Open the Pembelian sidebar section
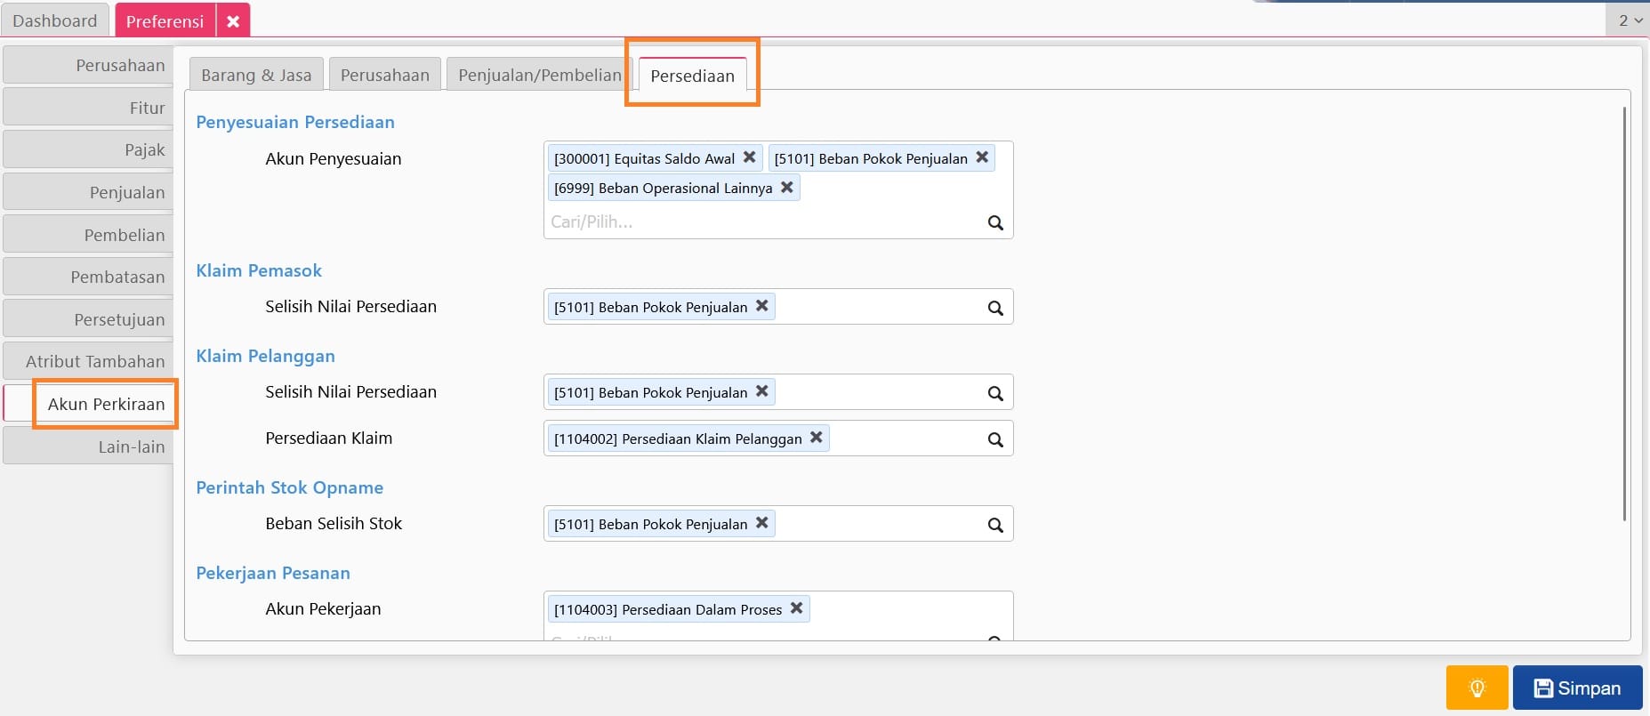Viewport: 1650px width, 716px height. click(x=88, y=235)
